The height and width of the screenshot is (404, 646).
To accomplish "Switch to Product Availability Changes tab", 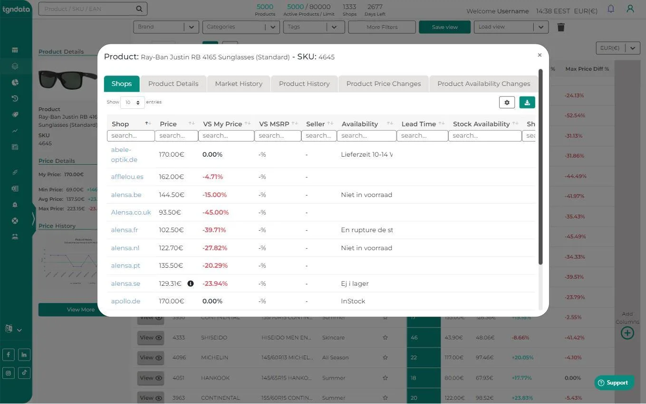I will click(483, 84).
